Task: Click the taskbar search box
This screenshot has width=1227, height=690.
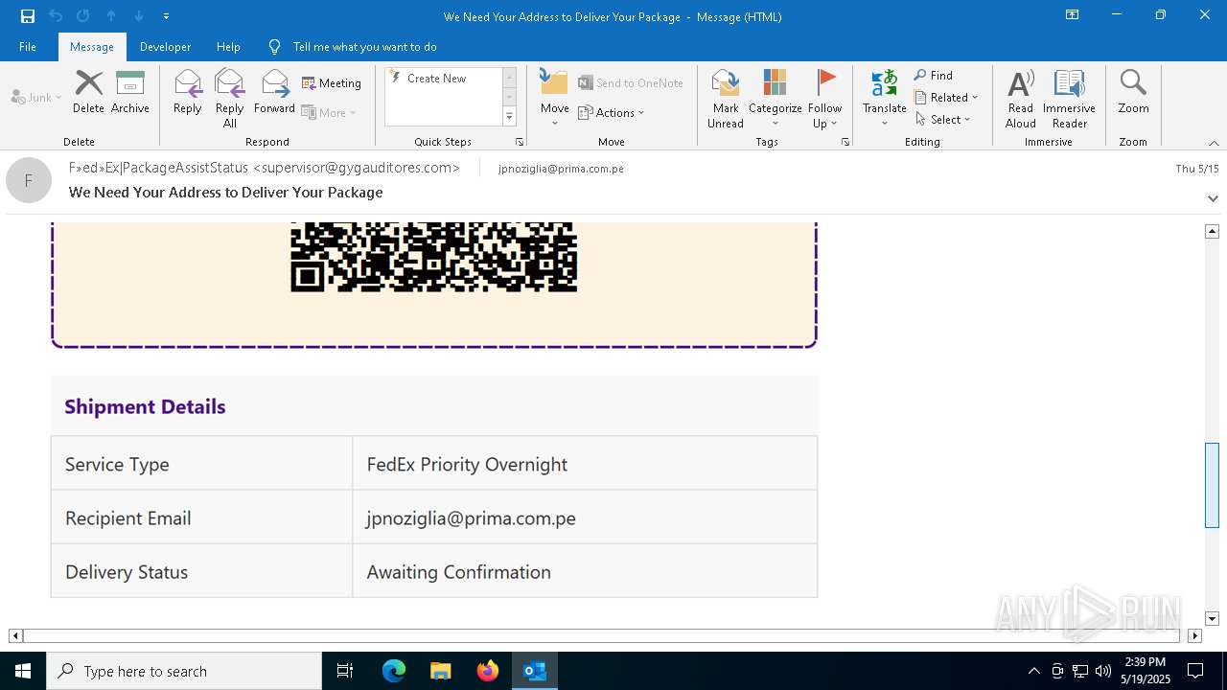Action: pyautogui.click(x=184, y=671)
